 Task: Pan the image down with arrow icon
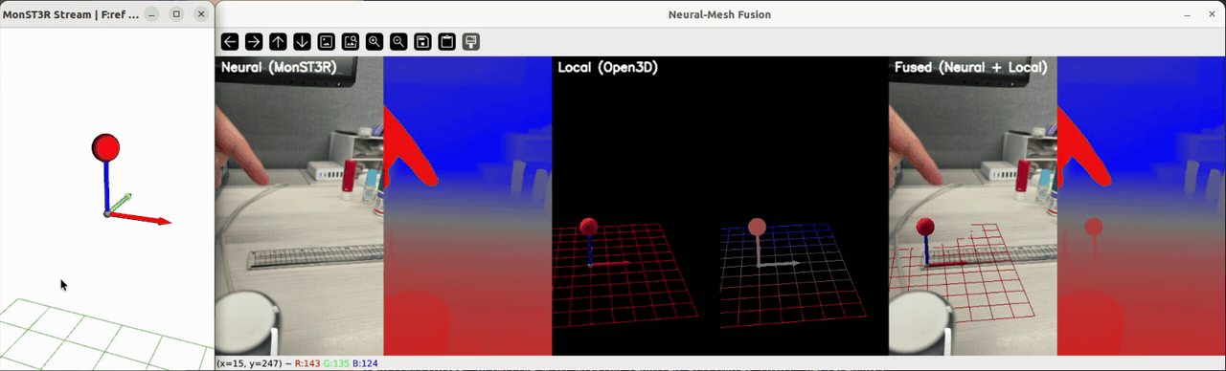click(x=302, y=41)
